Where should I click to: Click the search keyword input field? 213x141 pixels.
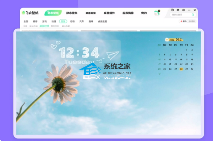[x=181, y=14]
